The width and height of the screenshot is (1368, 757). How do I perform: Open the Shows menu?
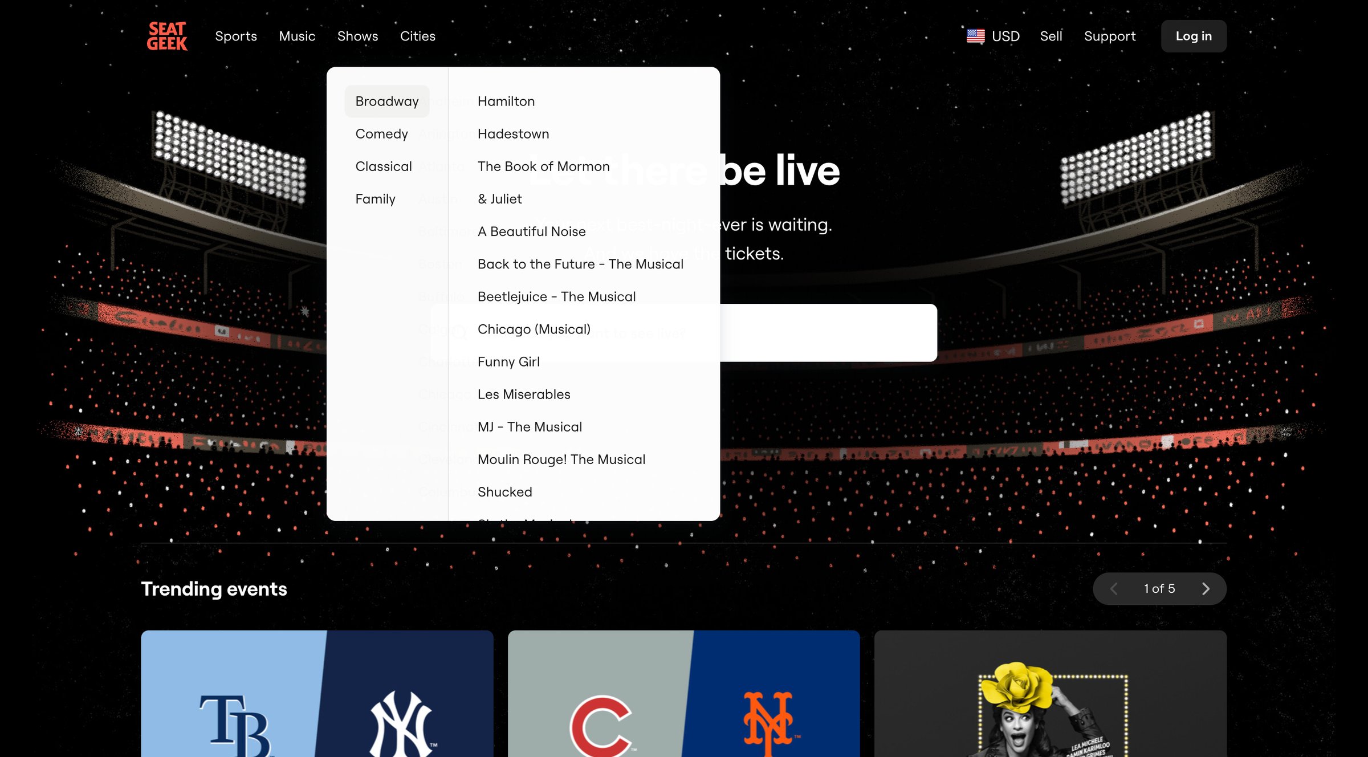357,36
